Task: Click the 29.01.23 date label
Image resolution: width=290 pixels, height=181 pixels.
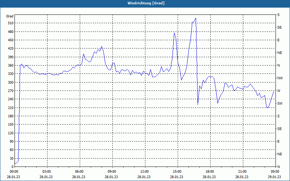Action: pos(274,177)
